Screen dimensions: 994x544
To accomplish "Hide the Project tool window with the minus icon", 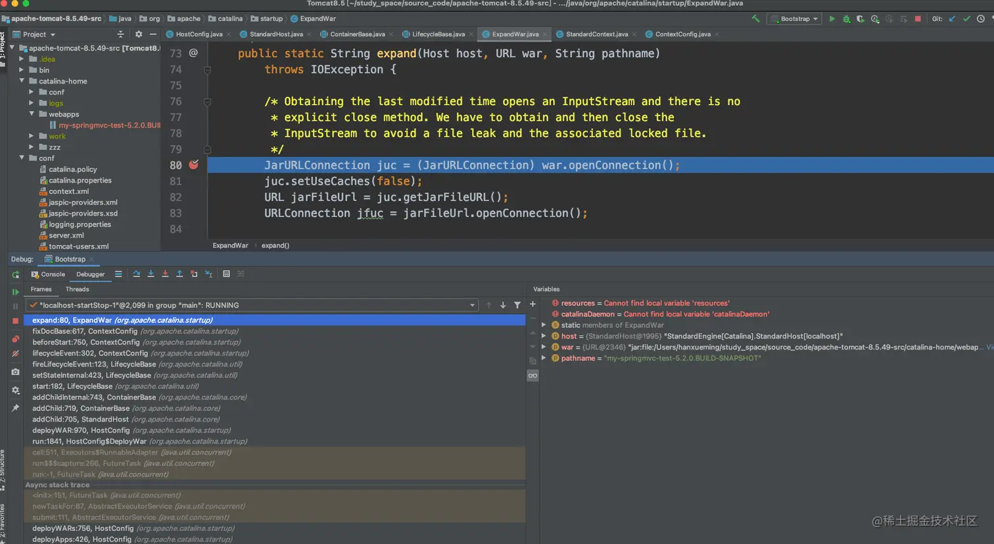I will (153, 34).
